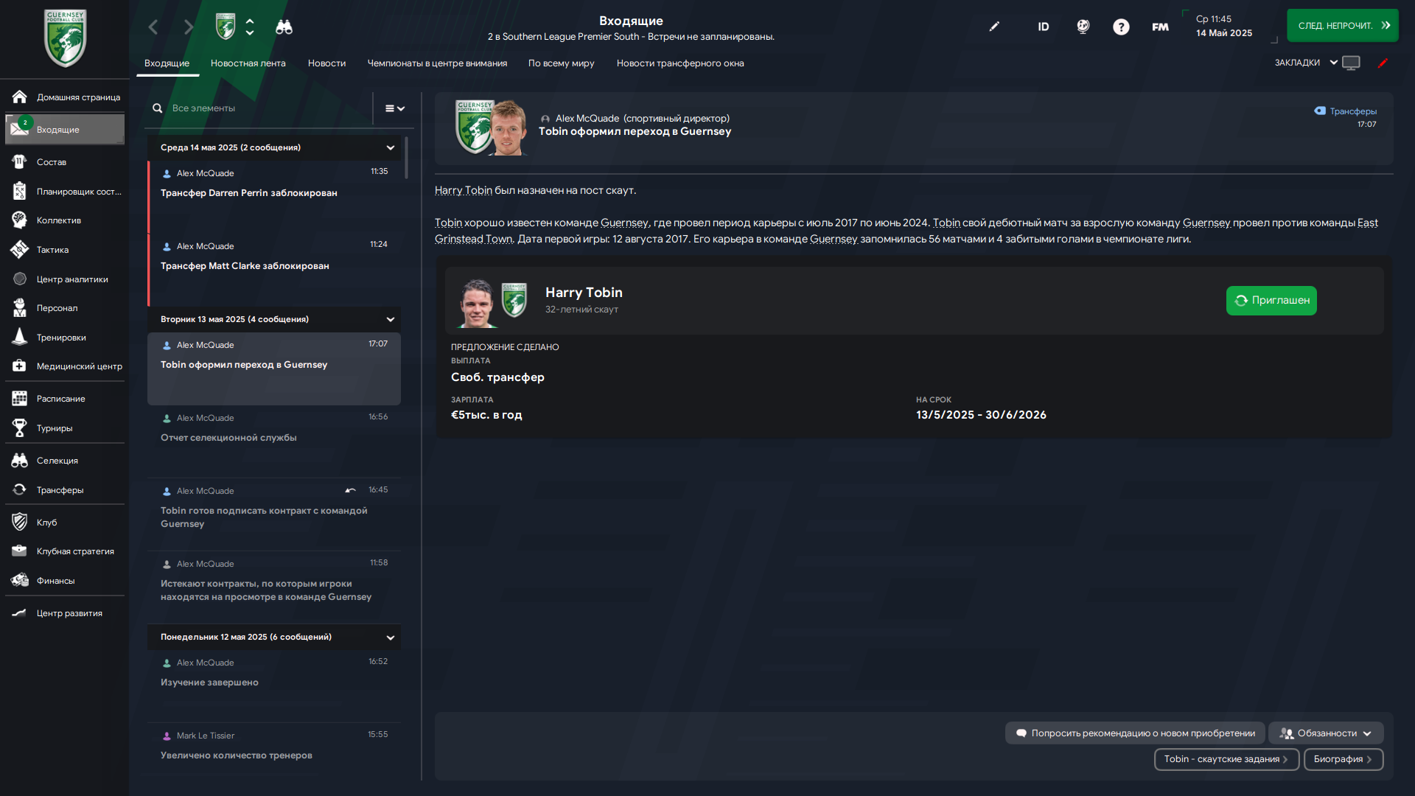The width and height of the screenshot is (1415, 796).
Task: Open the help question mark icon
Action: pyautogui.click(x=1121, y=27)
